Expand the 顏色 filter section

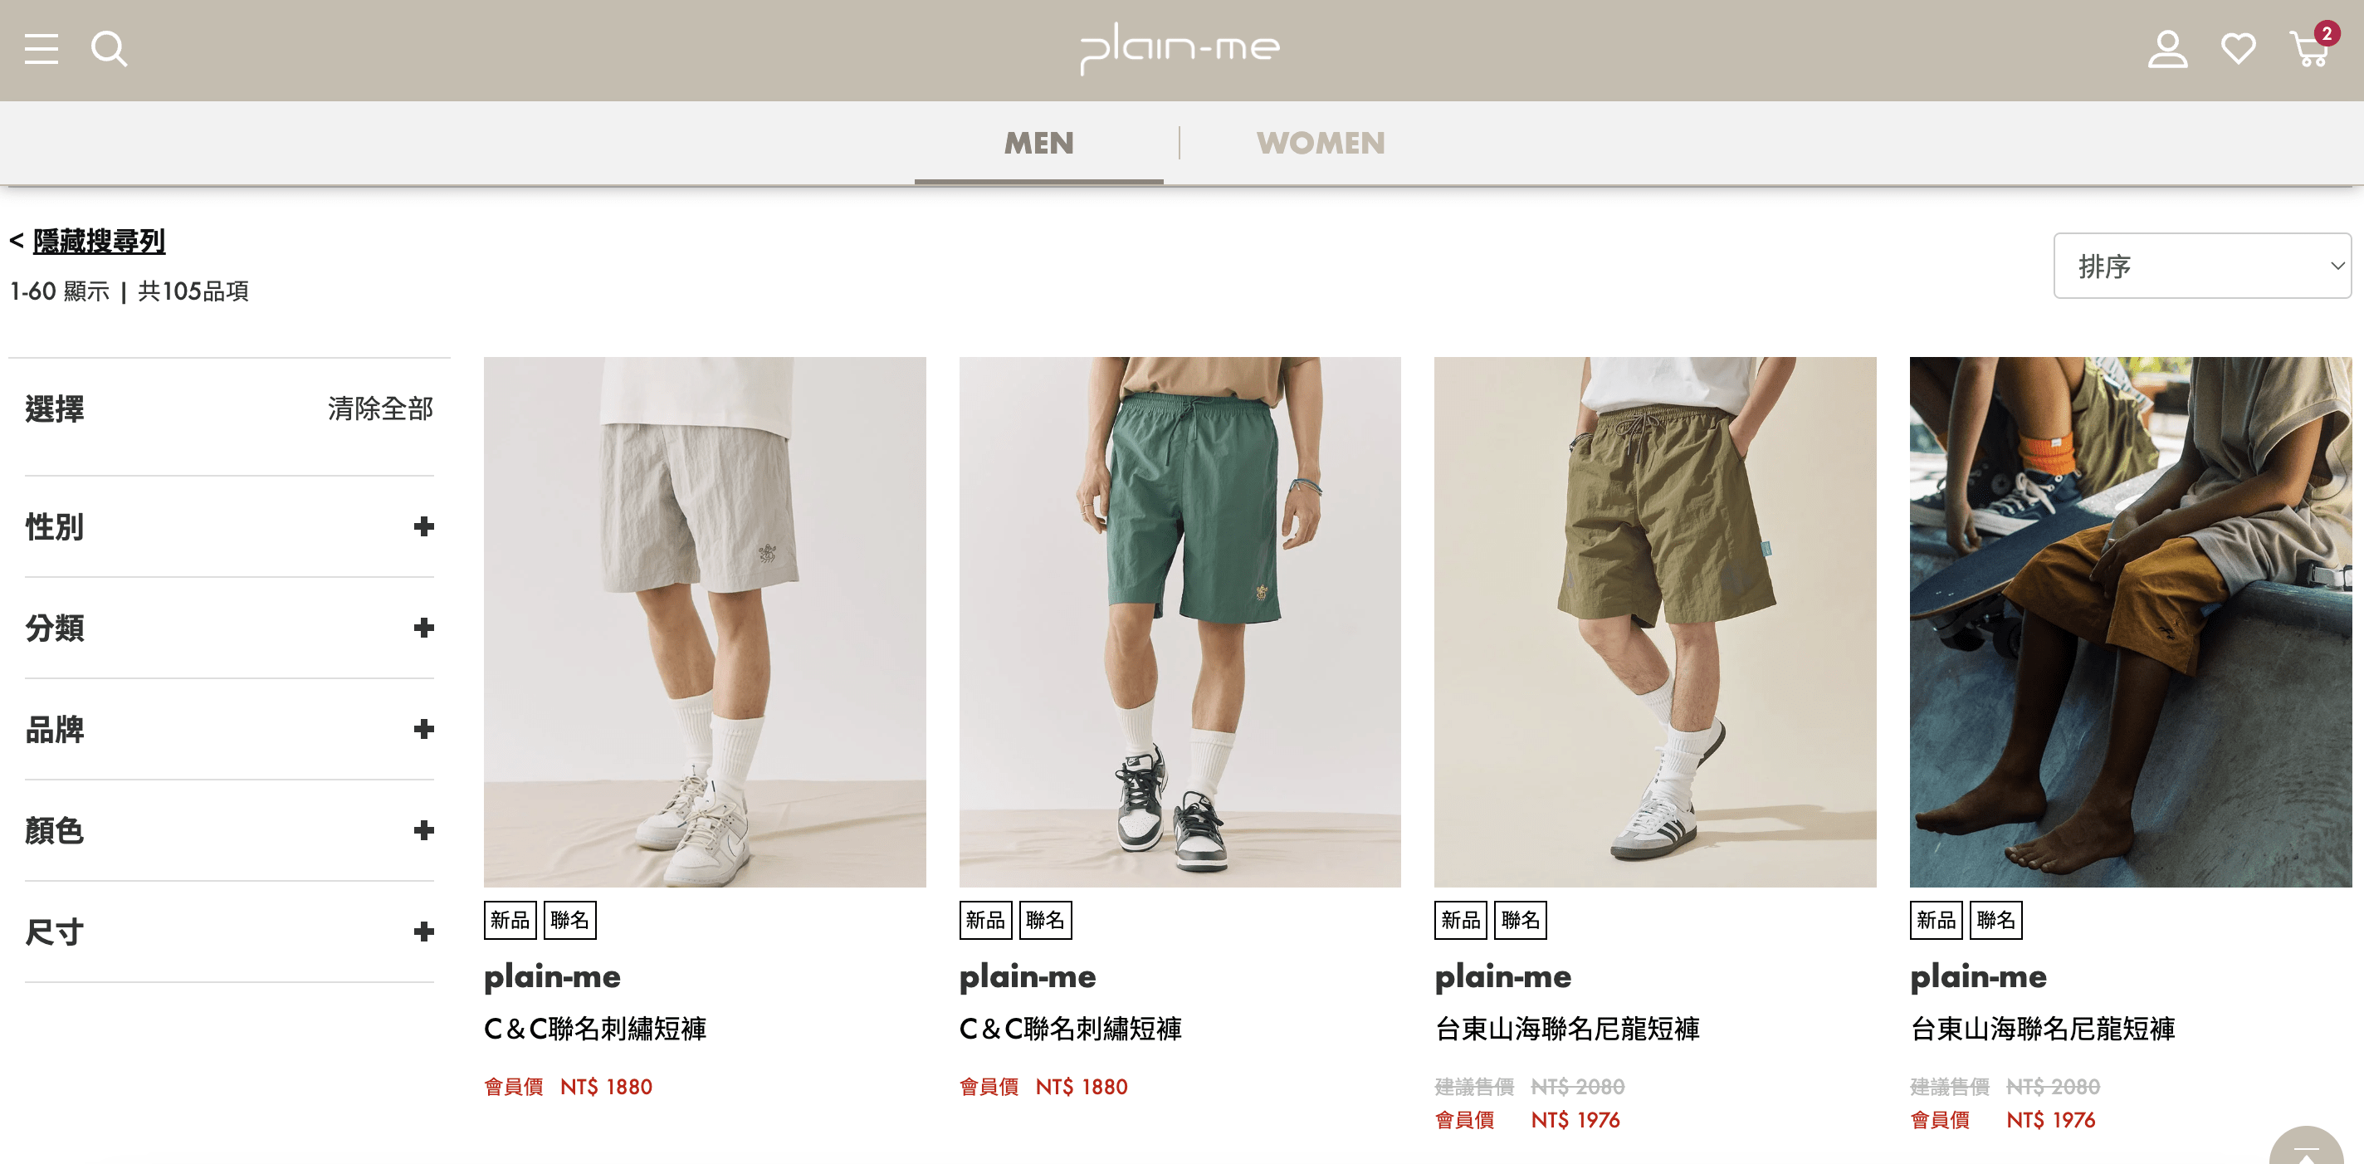click(x=229, y=831)
